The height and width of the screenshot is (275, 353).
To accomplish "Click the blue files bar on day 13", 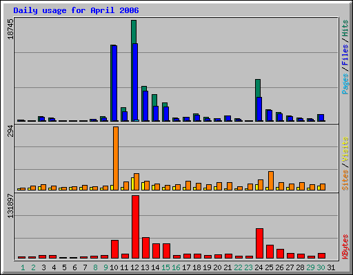I will 145,106.
